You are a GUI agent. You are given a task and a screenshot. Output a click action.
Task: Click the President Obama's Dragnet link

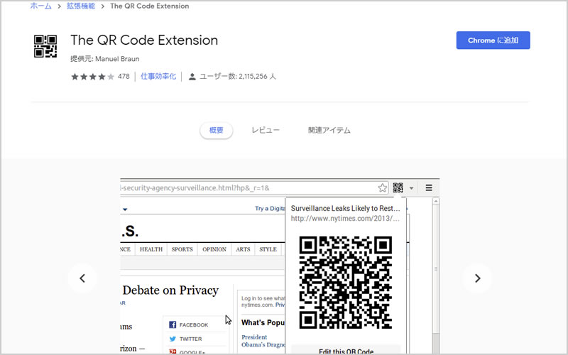pos(263,341)
